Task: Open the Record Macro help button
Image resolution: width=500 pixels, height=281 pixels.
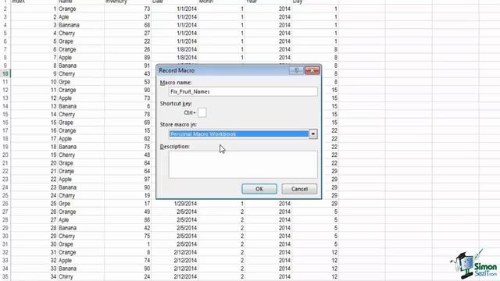Action: [296, 70]
